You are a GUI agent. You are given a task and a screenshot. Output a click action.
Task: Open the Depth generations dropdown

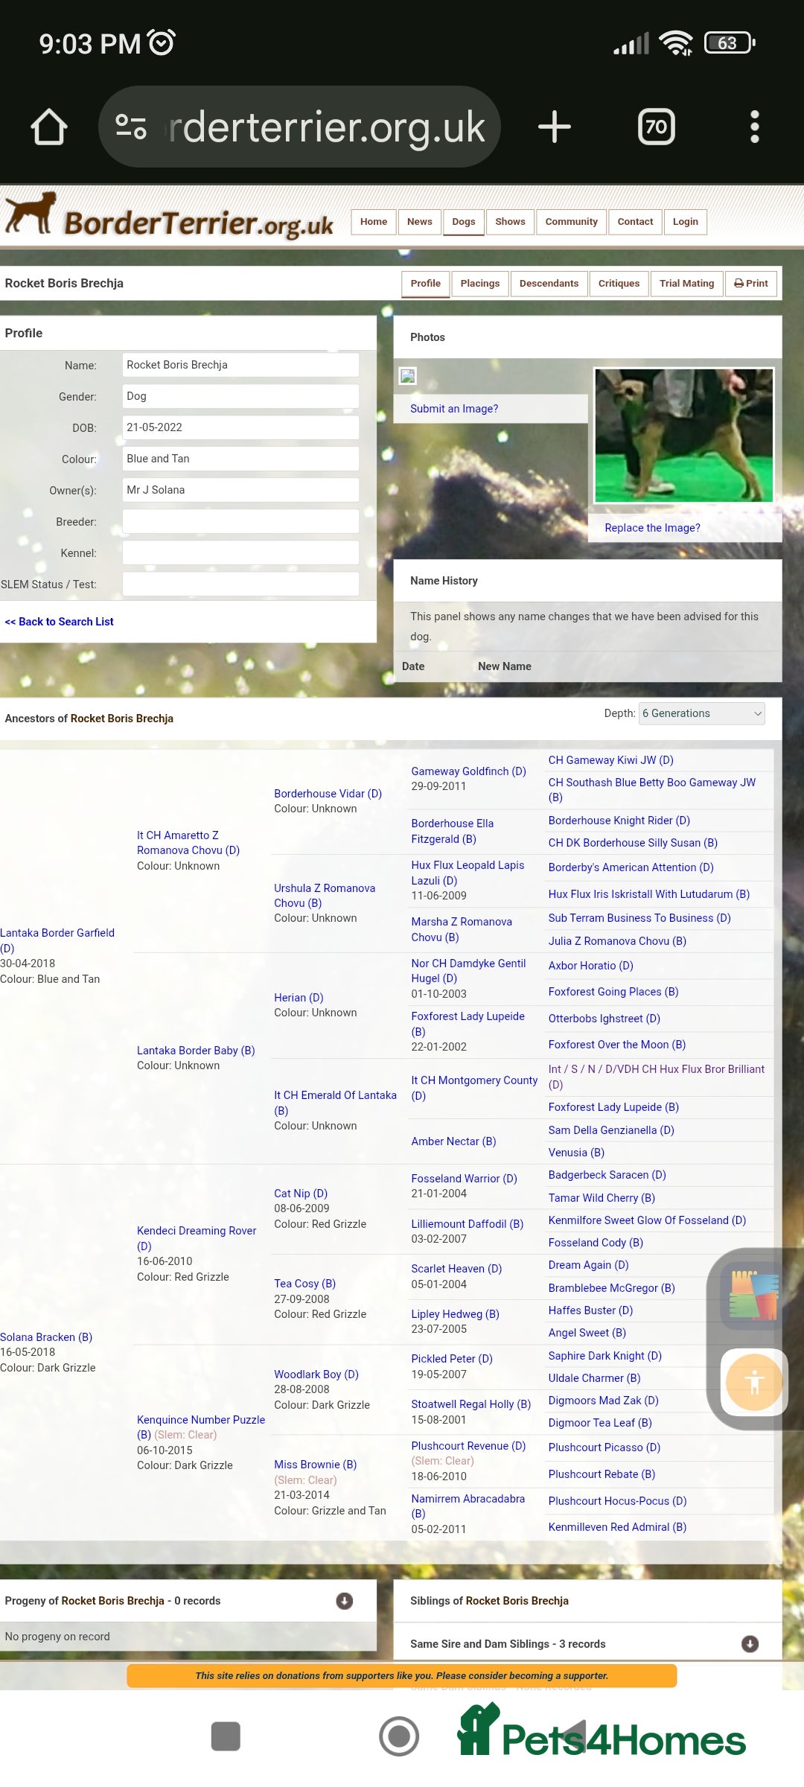(701, 713)
